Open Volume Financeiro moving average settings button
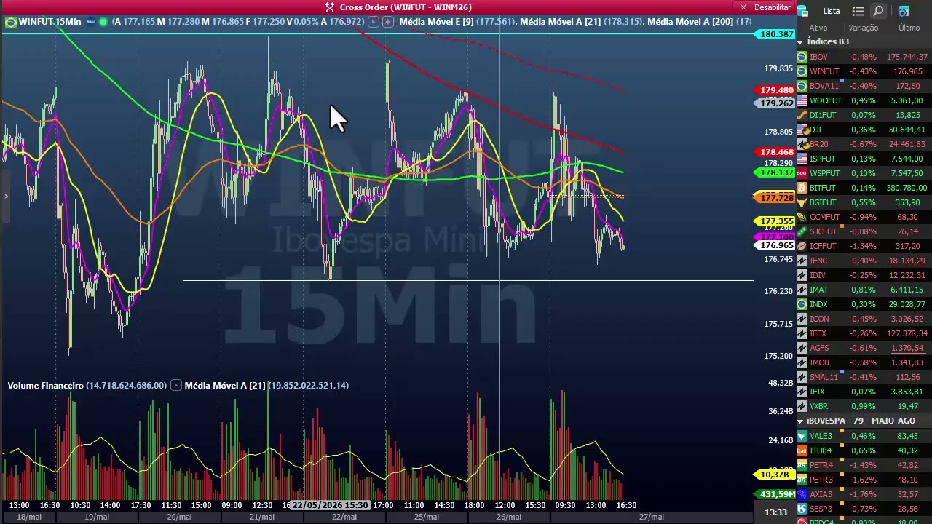 pos(175,385)
